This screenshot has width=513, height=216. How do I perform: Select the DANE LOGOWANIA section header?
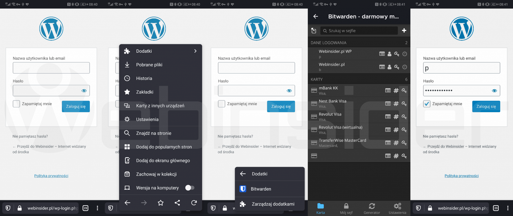[359, 43]
